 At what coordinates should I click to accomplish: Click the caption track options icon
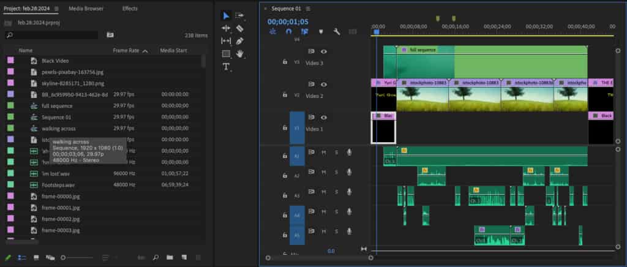353,32
